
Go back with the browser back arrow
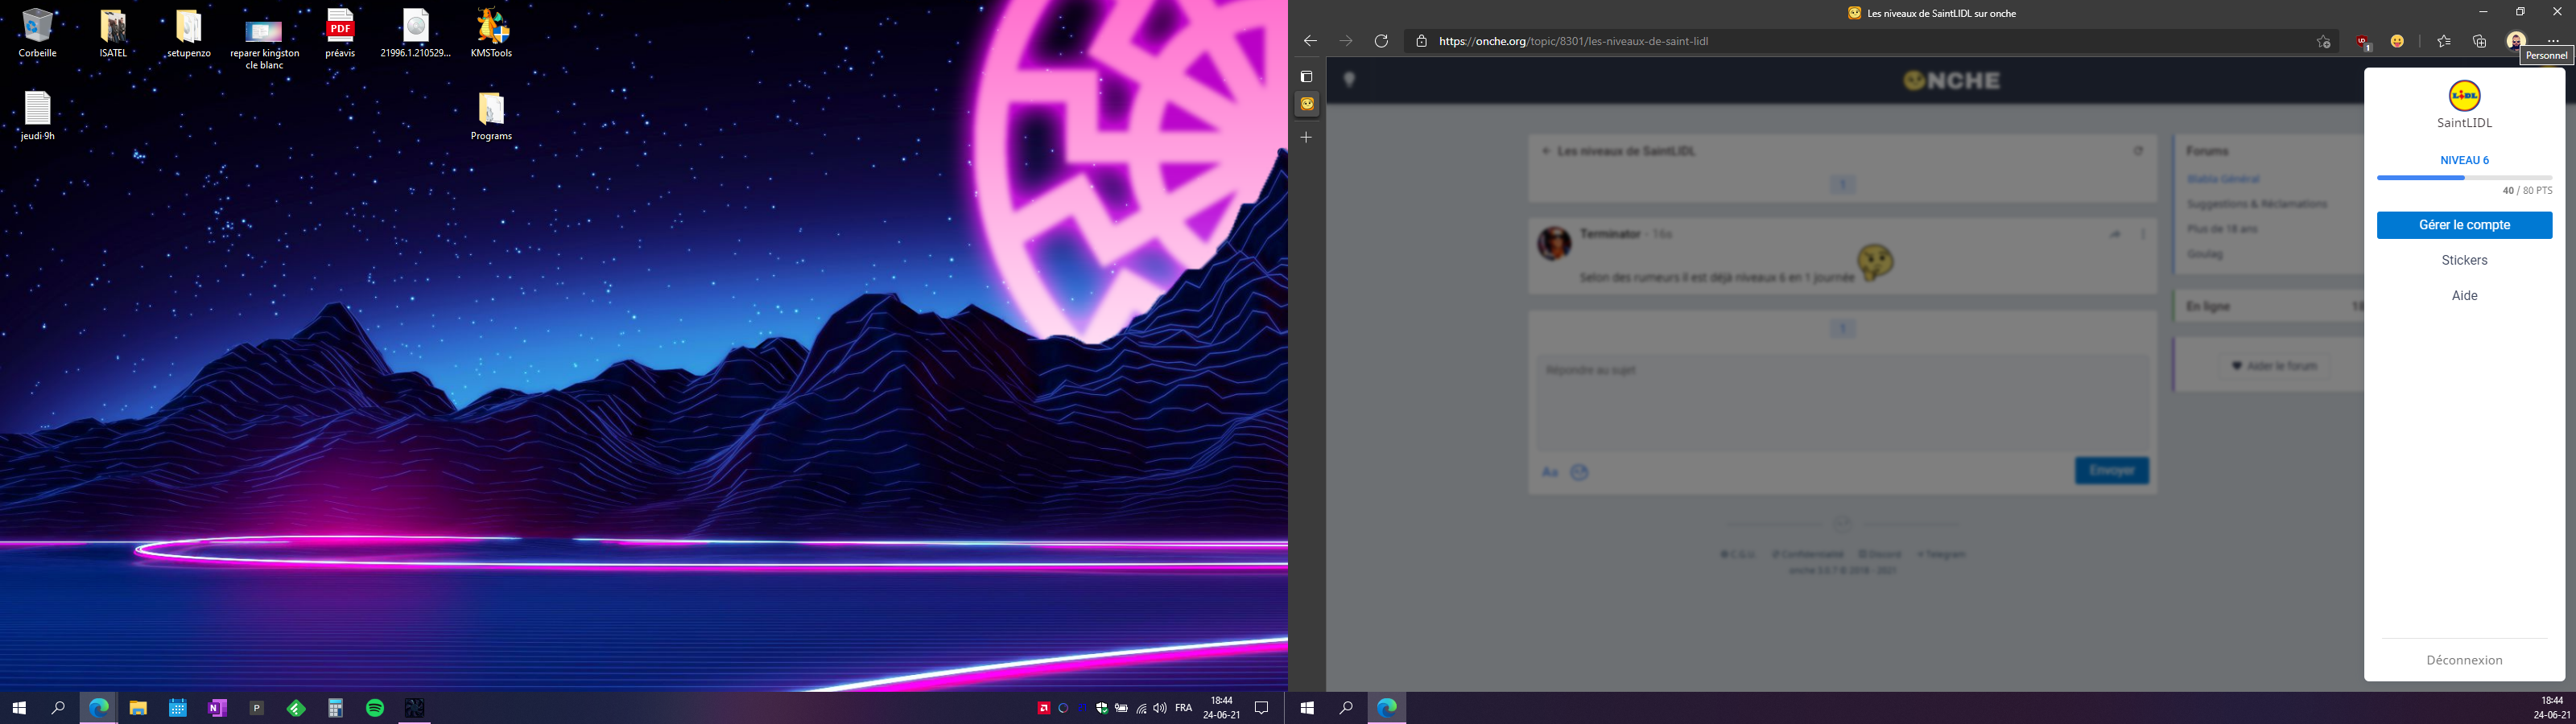coord(1310,41)
